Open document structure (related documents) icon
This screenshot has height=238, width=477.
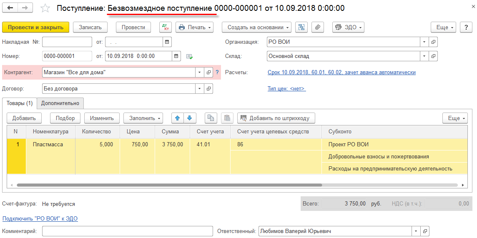click(301, 27)
